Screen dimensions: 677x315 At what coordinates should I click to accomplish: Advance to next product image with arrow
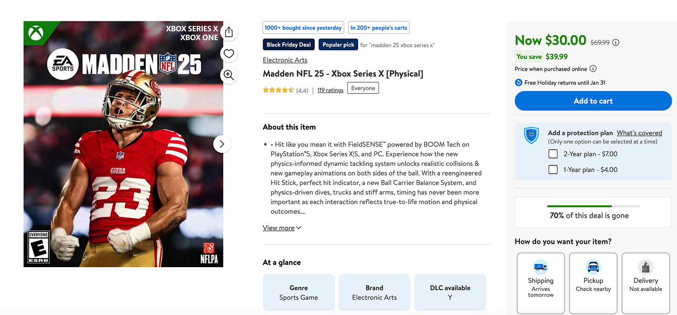pos(222,144)
